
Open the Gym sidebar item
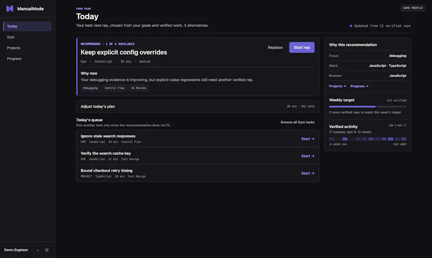pyautogui.click(x=28, y=37)
